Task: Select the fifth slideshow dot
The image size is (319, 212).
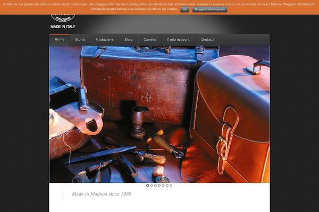Action: coord(163,185)
